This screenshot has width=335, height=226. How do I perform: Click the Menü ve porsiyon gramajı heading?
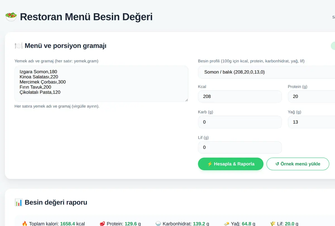click(x=65, y=46)
